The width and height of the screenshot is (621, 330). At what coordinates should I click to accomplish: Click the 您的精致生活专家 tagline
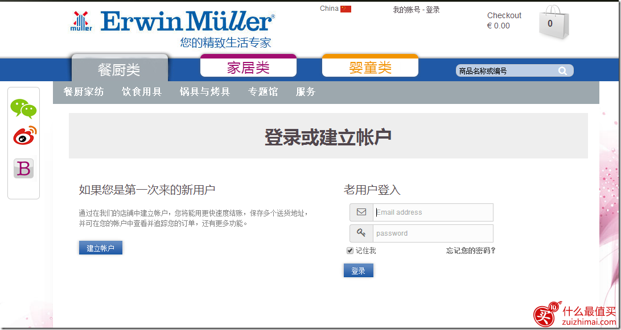click(x=226, y=43)
